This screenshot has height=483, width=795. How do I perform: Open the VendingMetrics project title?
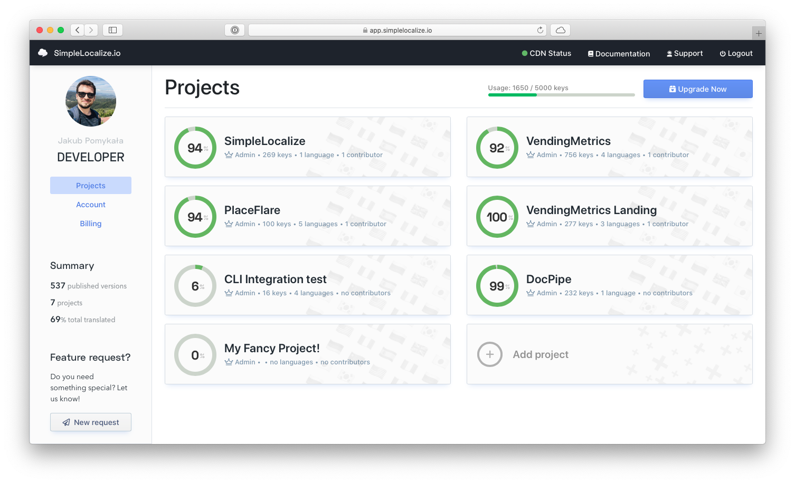[569, 141]
